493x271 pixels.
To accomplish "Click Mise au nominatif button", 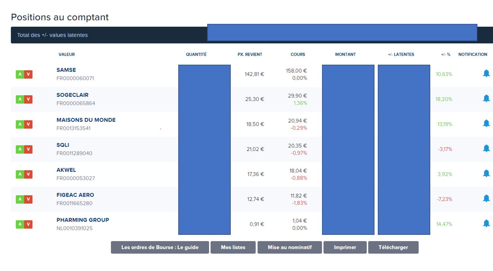I will 290,247.
